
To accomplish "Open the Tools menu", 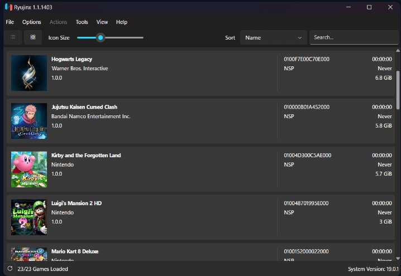I will pyautogui.click(x=82, y=22).
